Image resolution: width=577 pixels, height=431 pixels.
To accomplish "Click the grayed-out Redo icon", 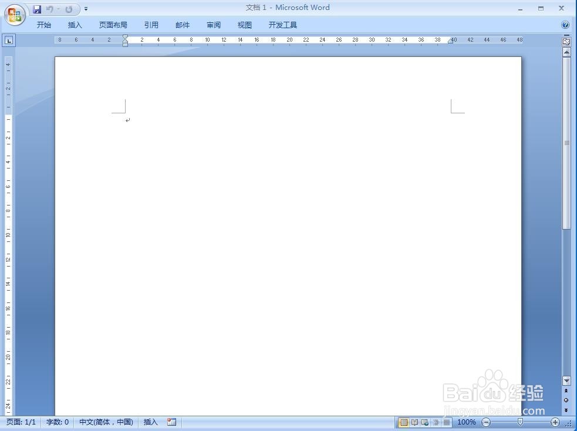I will point(69,9).
